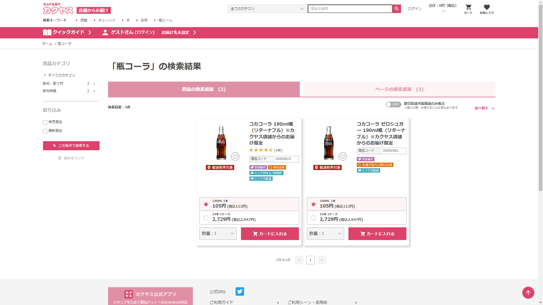Select the 商品の検索結果 (2) tab

point(204,89)
